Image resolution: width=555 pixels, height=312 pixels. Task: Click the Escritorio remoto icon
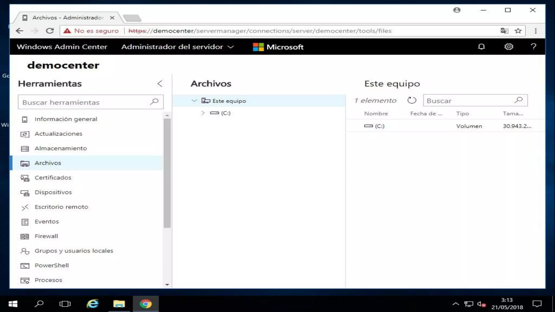pyautogui.click(x=25, y=207)
